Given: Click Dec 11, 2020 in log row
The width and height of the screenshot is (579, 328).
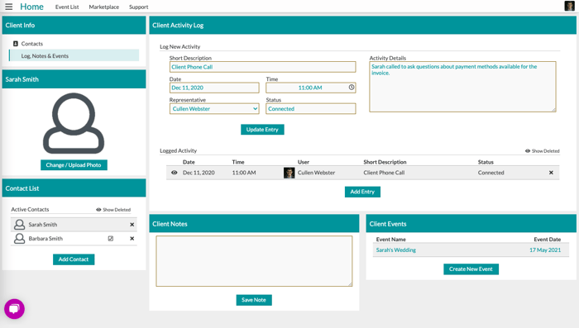Looking at the screenshot, I should (199, 173).
